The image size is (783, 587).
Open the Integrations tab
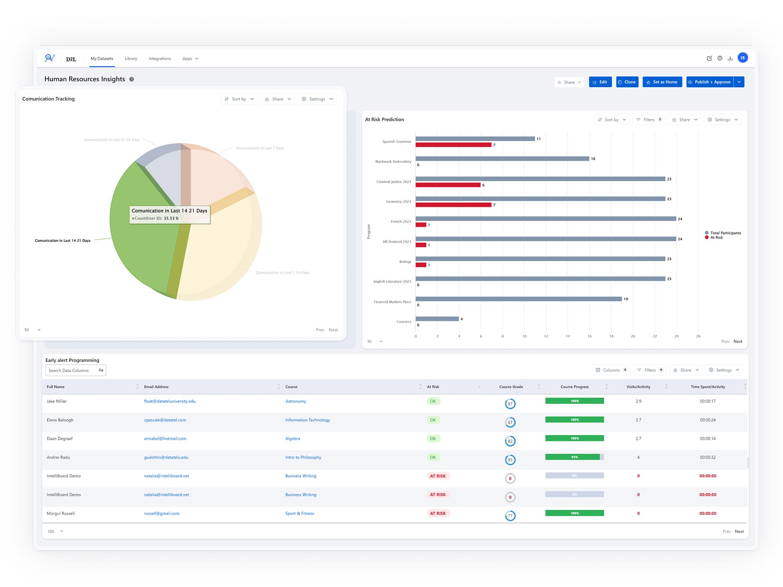(x=160, y=59)
